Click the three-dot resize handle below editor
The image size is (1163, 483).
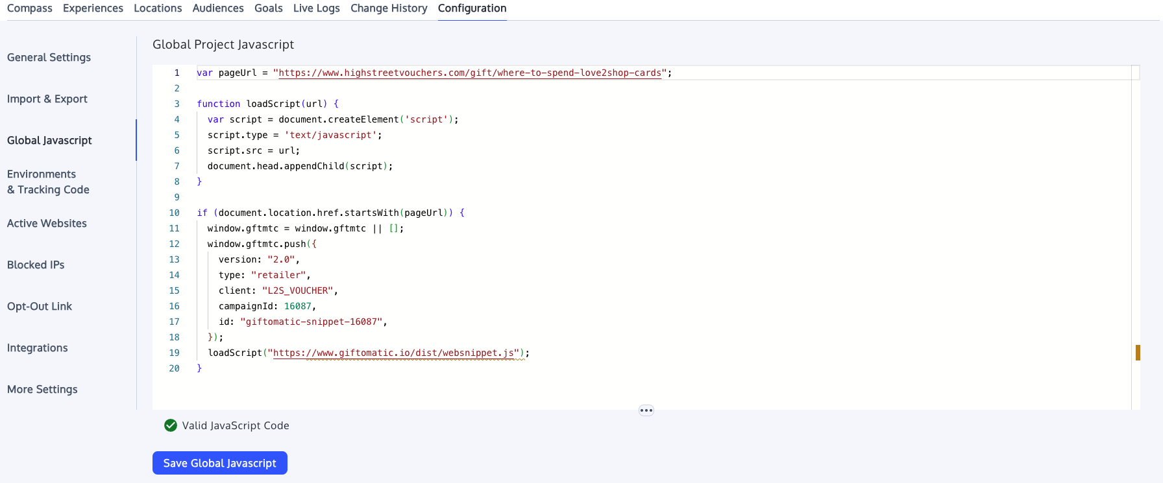646,410
